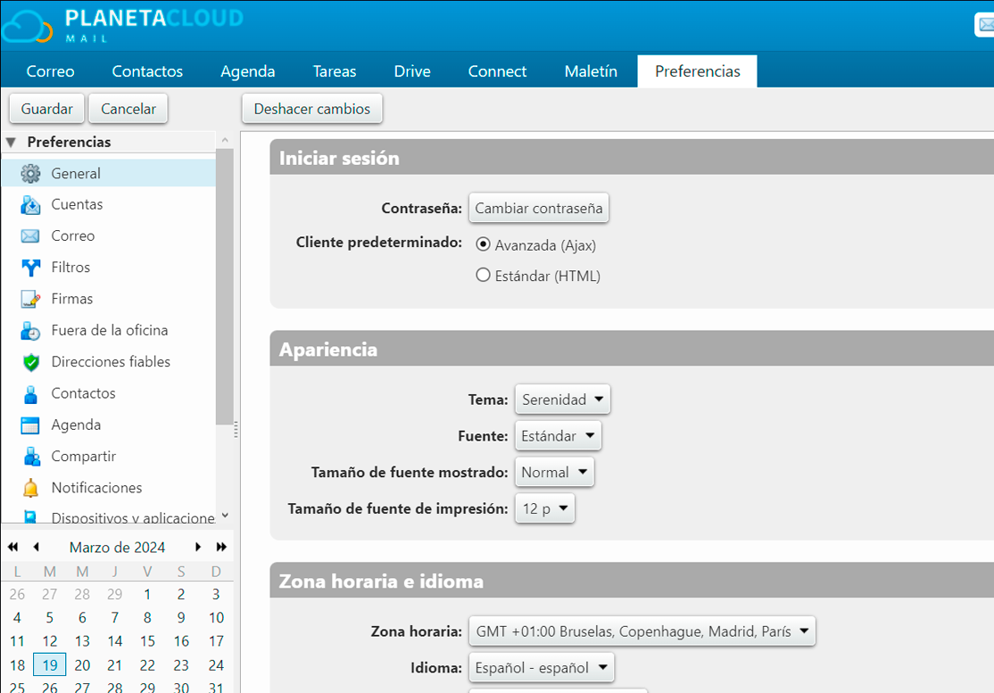The height and width of the screenshot is (693, 994).
Task: Click the Agenda calendar icon in sidebar
Action: [30, 425]
